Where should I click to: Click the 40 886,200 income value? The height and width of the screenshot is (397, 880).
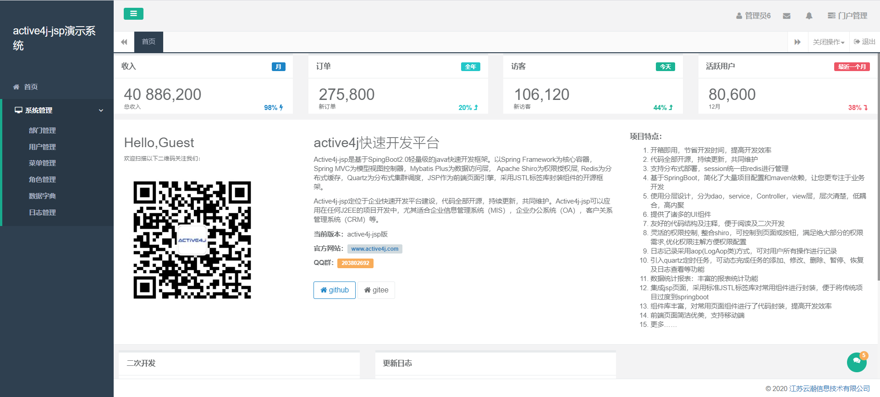163,94
